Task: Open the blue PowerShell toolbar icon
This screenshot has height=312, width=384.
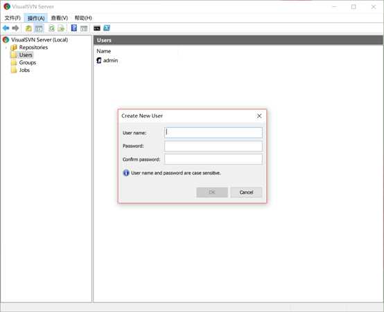Action: tap(107, 28)
